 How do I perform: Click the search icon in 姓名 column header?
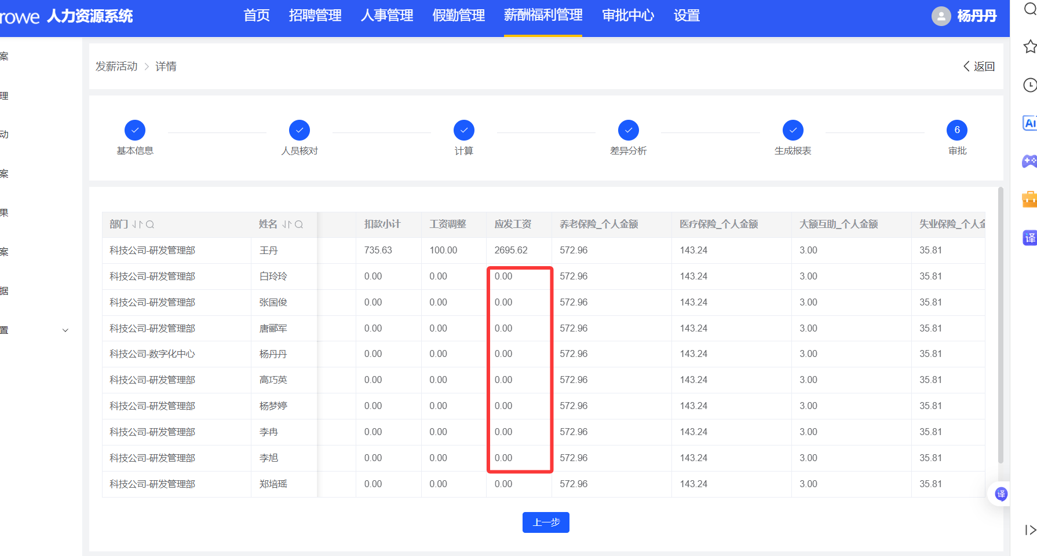tap(299, 224)
